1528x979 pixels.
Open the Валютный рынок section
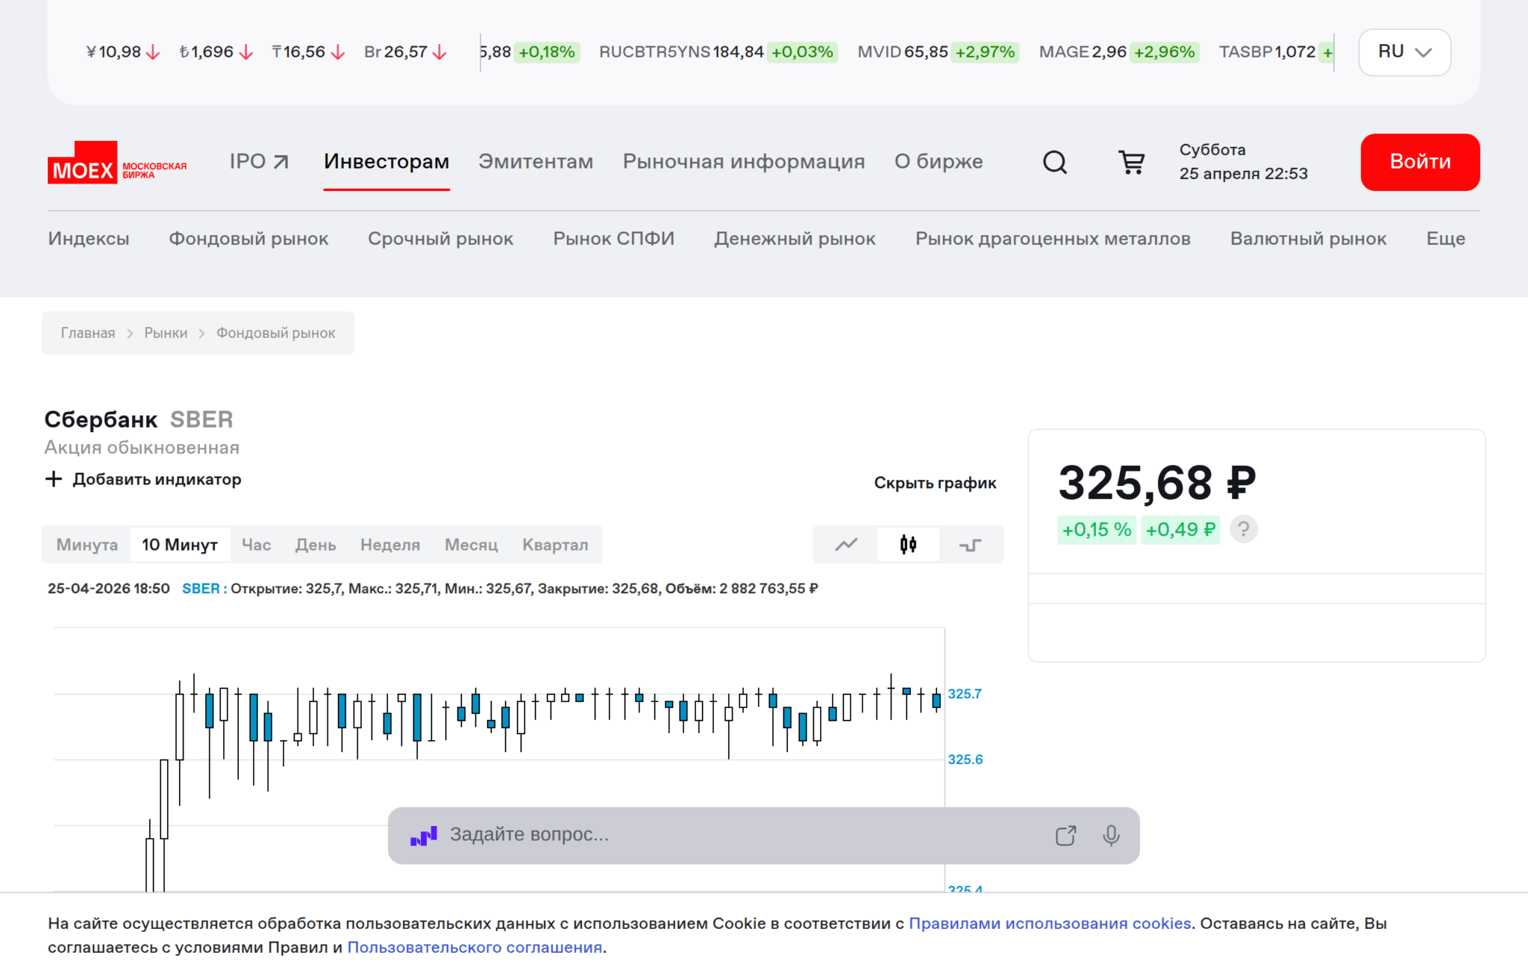coord(1308,239)
